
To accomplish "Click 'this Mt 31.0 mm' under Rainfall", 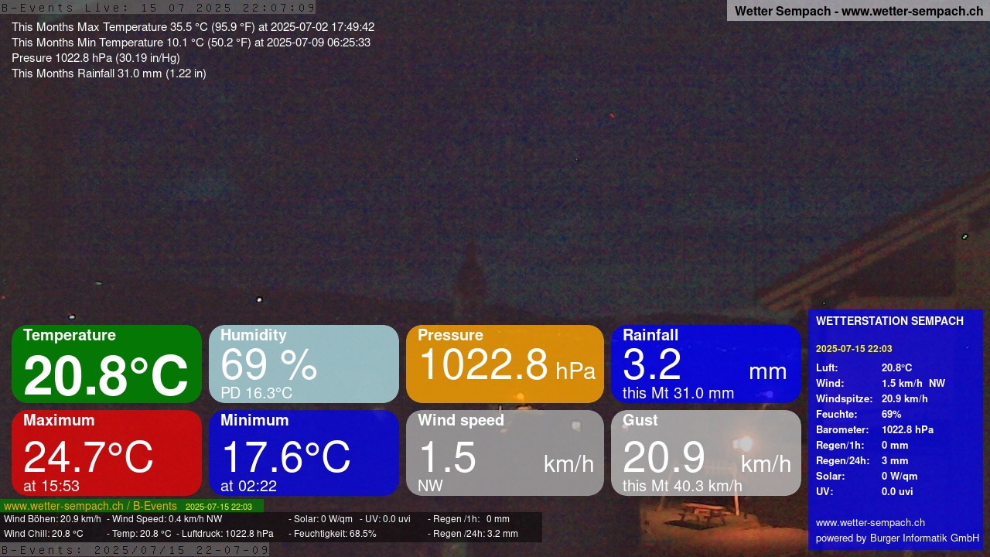I will (678, 393).
